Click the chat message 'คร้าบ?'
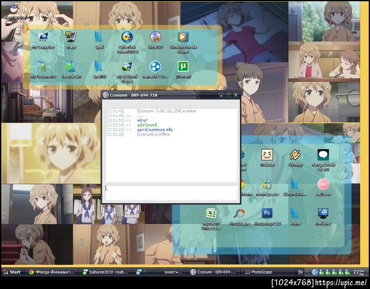The width and height of the screenshot is (370, 289). pyautogui.click(x=142, y=120)
